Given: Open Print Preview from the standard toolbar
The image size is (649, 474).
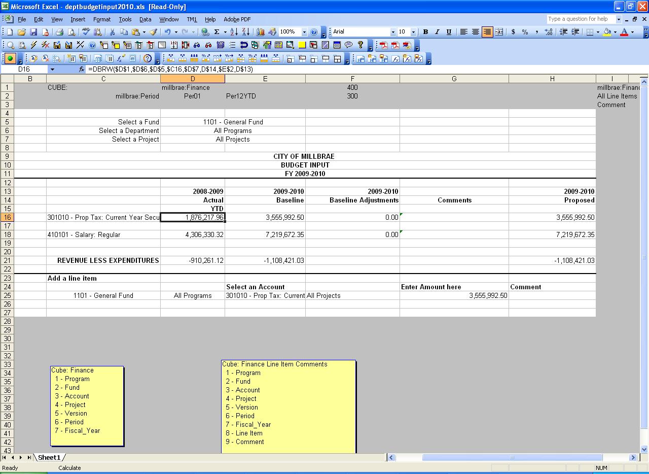Looking at the screenshot, I should 71,32.
